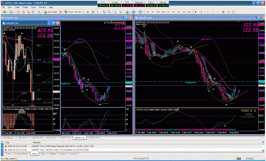Open the Data Window icon
Screen dimensions: 266x161
(x=23, y=12)
